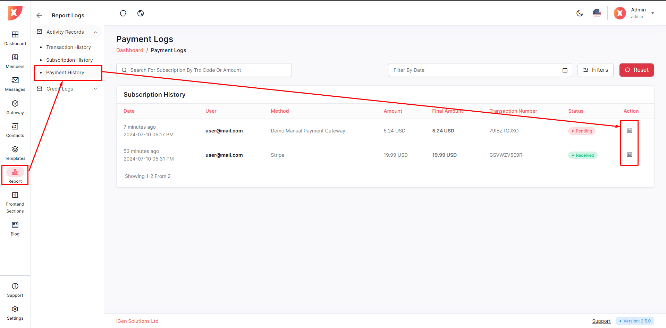Open the Filters button
This screenshot has height=328, width=666.
coord(595,70)
